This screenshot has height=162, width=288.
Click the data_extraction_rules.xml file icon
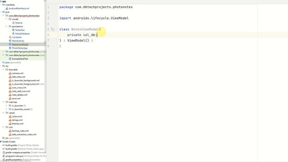click(x=10, y=135)
